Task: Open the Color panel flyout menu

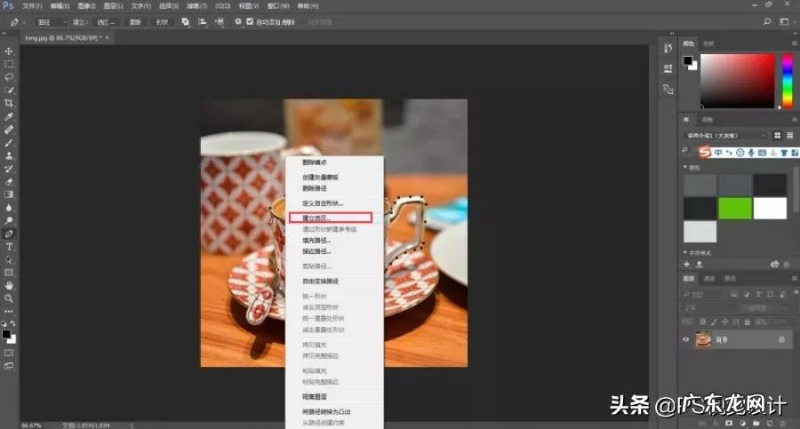Action: tap(794, 44)
